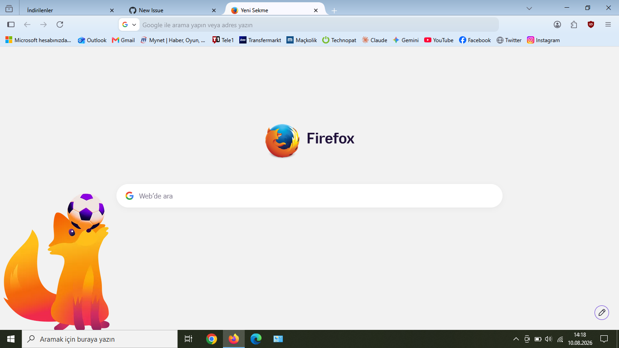Open a new tab with plus icon
The height and width of the screenshot is (348, 619).
point(334,10)
